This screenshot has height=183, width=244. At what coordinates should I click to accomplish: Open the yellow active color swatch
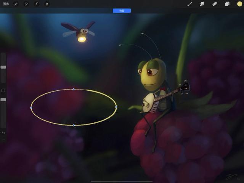[239, 4]
